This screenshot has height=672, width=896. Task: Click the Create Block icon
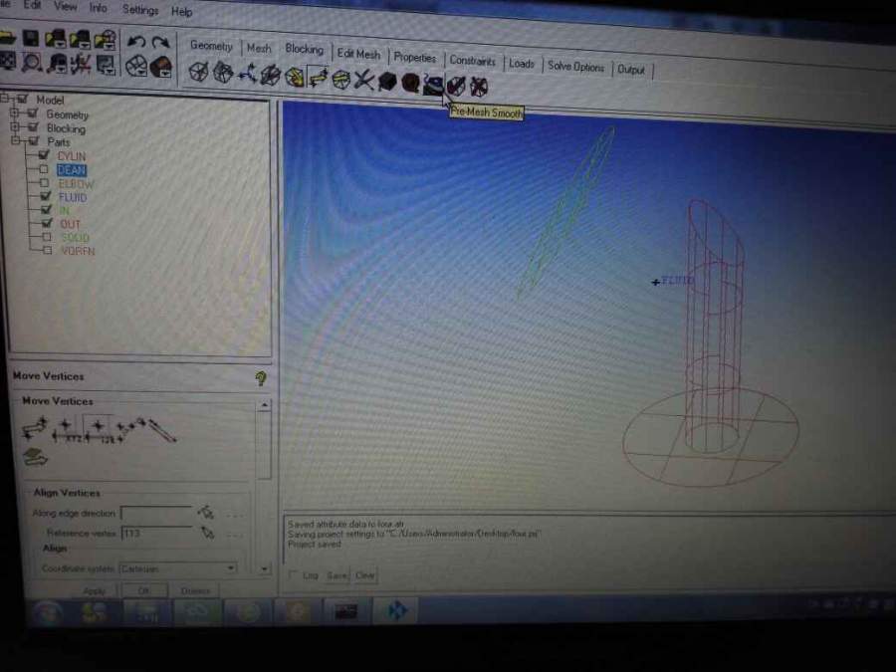point(199,73)
